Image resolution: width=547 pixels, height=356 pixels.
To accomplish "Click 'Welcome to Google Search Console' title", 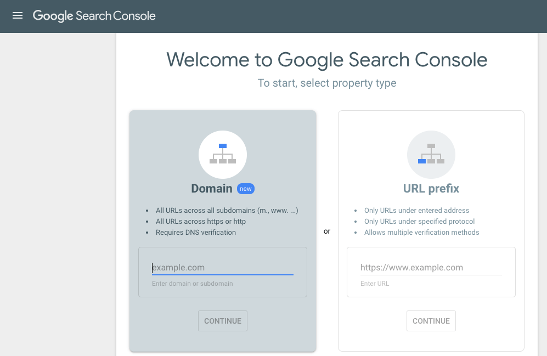I will tap(327, 60).
